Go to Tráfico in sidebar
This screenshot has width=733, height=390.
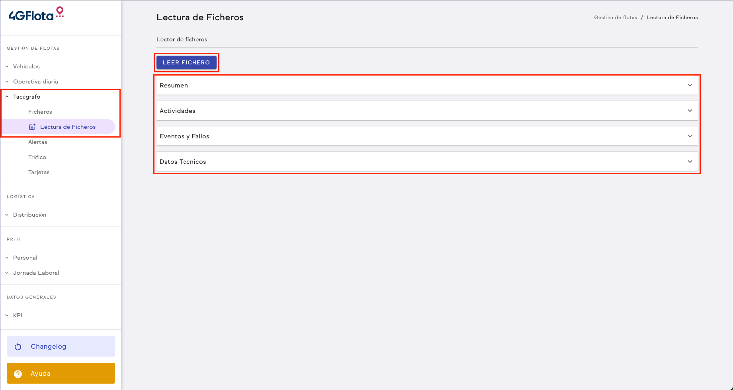37,157
